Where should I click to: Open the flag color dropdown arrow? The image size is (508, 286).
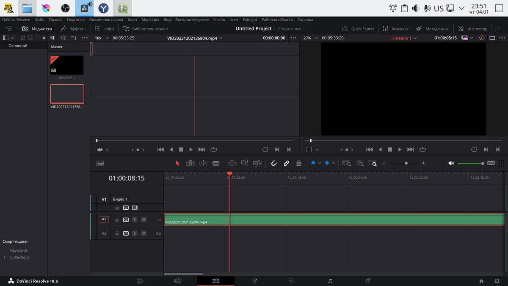pyautogui.click(x=320, y=163)
